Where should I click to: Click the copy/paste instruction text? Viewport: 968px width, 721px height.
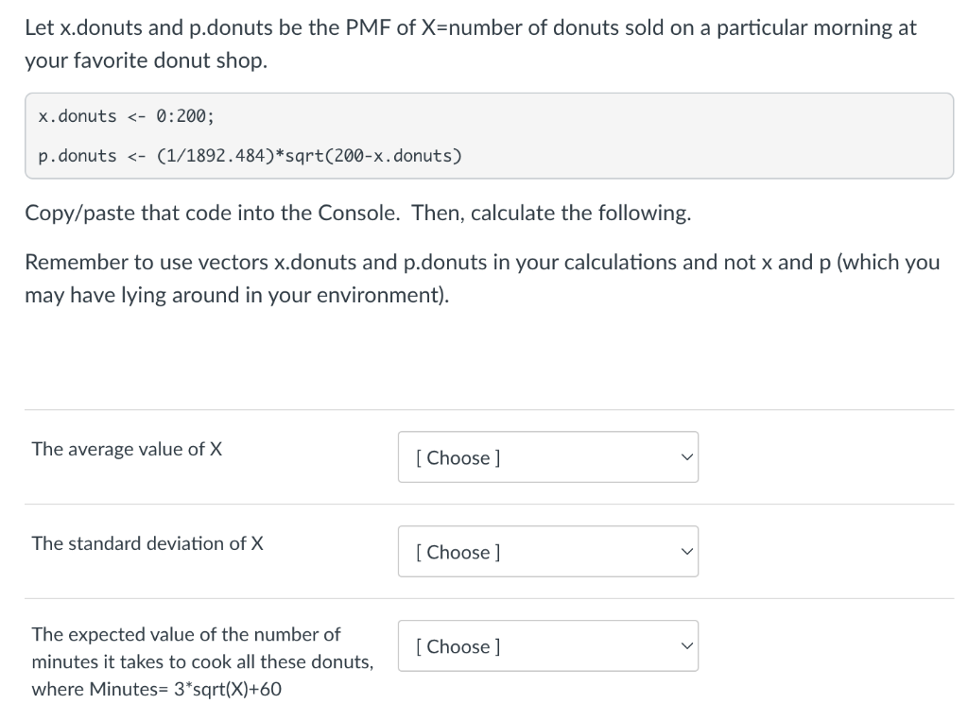pyautogui.click(x=356, y=213)
